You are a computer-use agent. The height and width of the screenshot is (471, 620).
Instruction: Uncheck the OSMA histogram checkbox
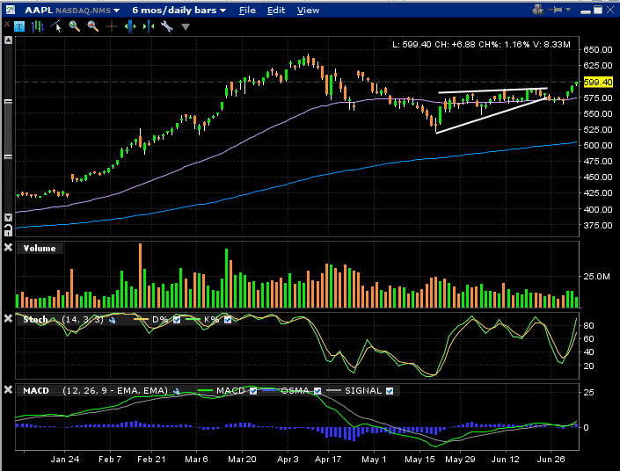(x=317, y=391)
